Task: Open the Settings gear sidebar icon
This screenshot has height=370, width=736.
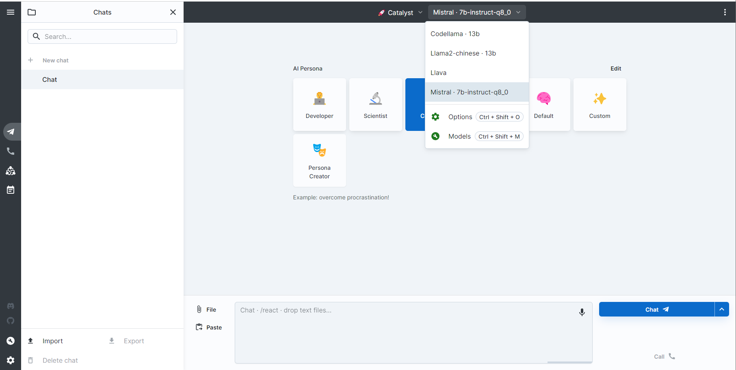Action: pyautogui.click(x=11, y=360)
